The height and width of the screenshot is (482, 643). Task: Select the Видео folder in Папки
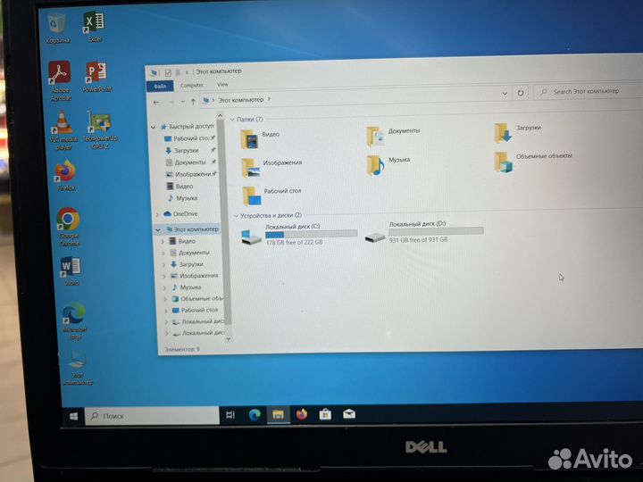point(260,138)
